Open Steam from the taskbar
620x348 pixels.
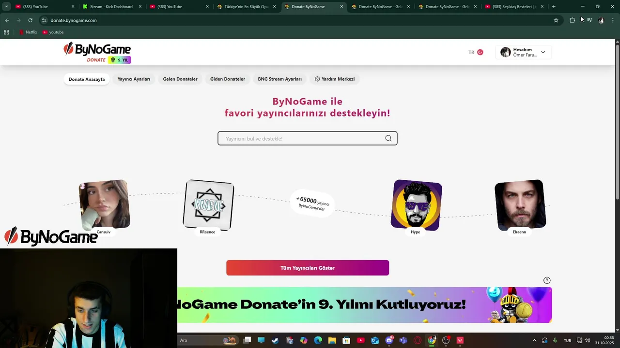pyautogui.click(x=275, y=340)
